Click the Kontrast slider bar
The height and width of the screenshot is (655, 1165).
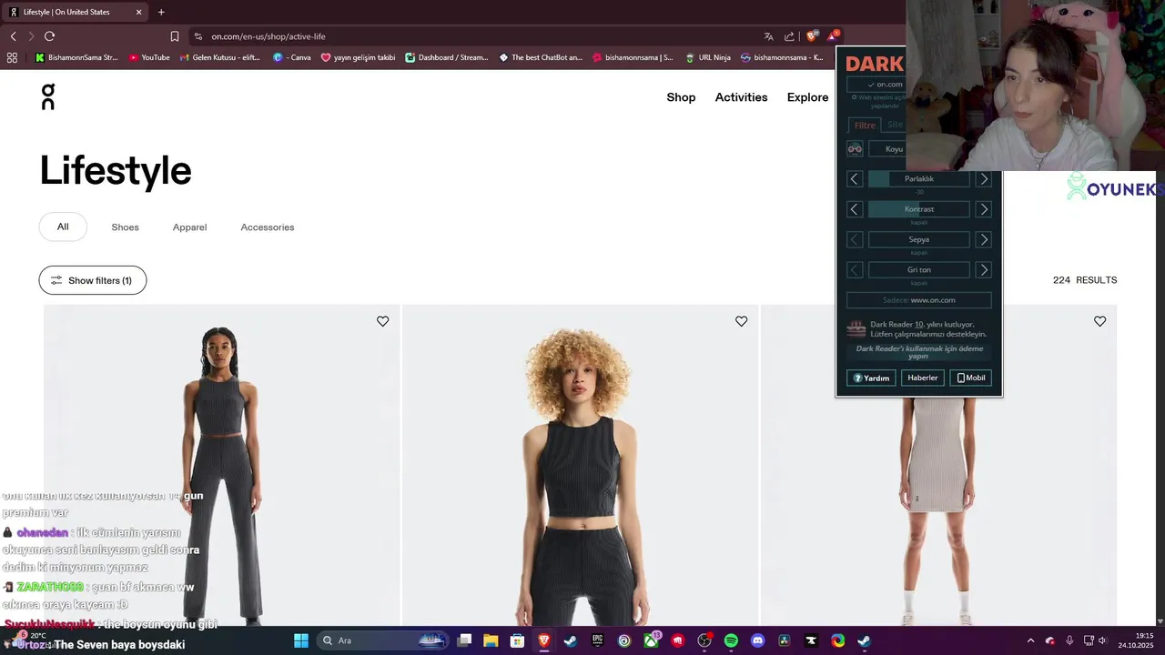pos(919,209)
